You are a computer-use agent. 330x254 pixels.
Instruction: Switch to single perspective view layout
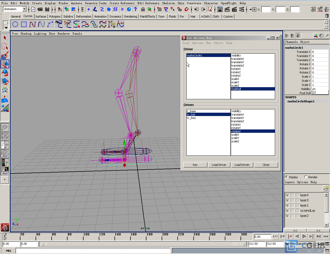coord(5,127)
